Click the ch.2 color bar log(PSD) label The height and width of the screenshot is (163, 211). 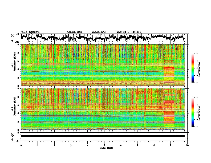point(200,113)
